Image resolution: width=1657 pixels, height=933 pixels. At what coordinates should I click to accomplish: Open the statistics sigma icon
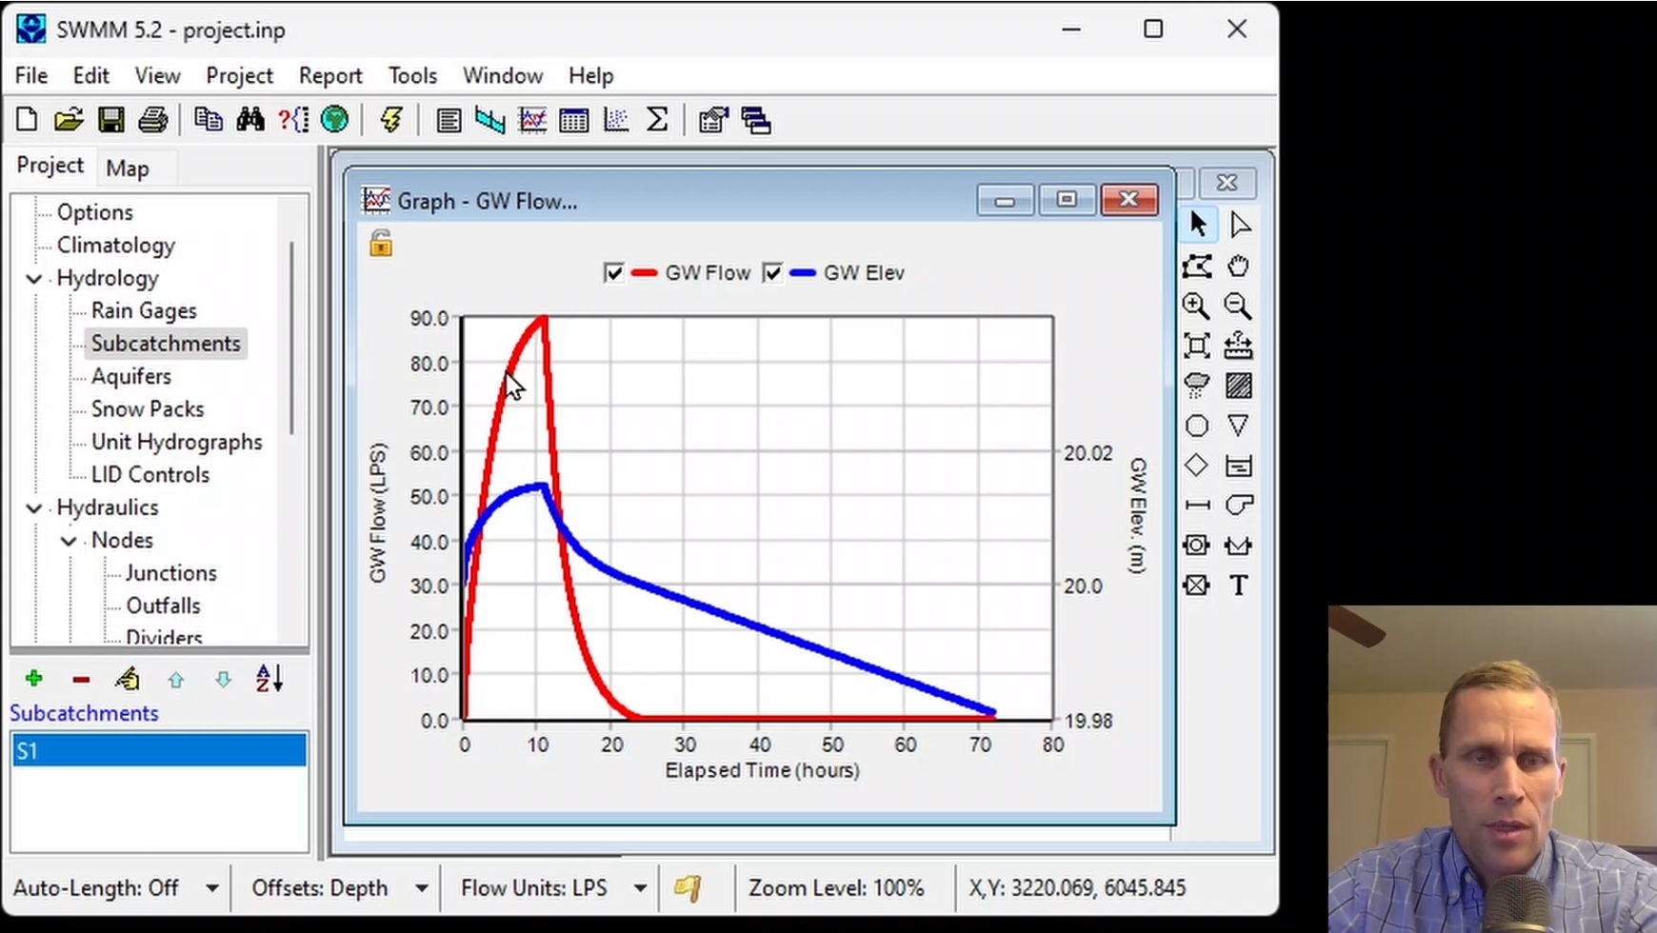657,120
